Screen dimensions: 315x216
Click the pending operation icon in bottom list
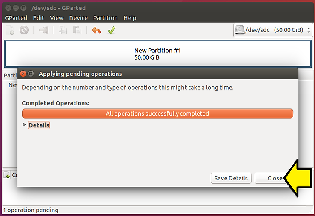click(7, 175)
